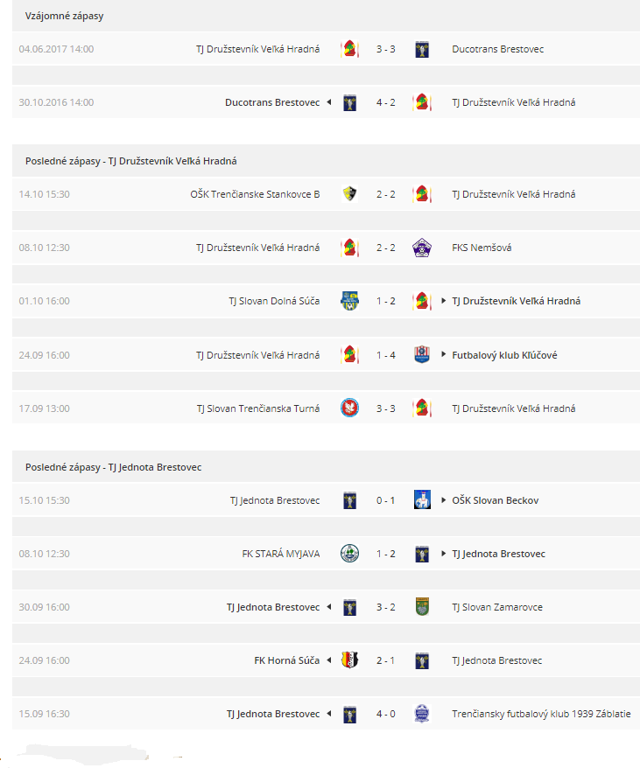This screenshot has height=768, width=640.
Task: Open the 3 - 3 score from 04.06.2017
Action: [x=386, y=49]
